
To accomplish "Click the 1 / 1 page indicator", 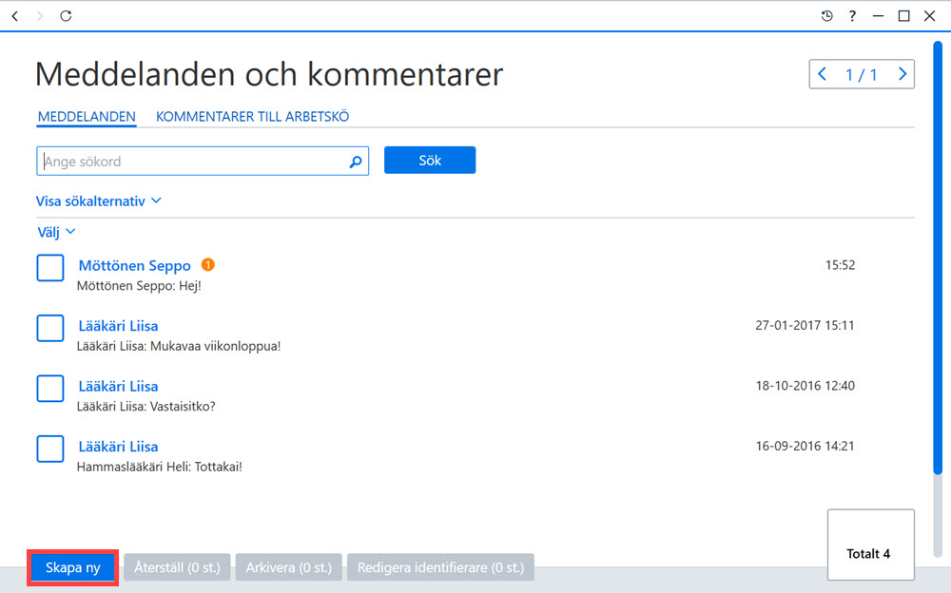I will [x=862, y=74].
